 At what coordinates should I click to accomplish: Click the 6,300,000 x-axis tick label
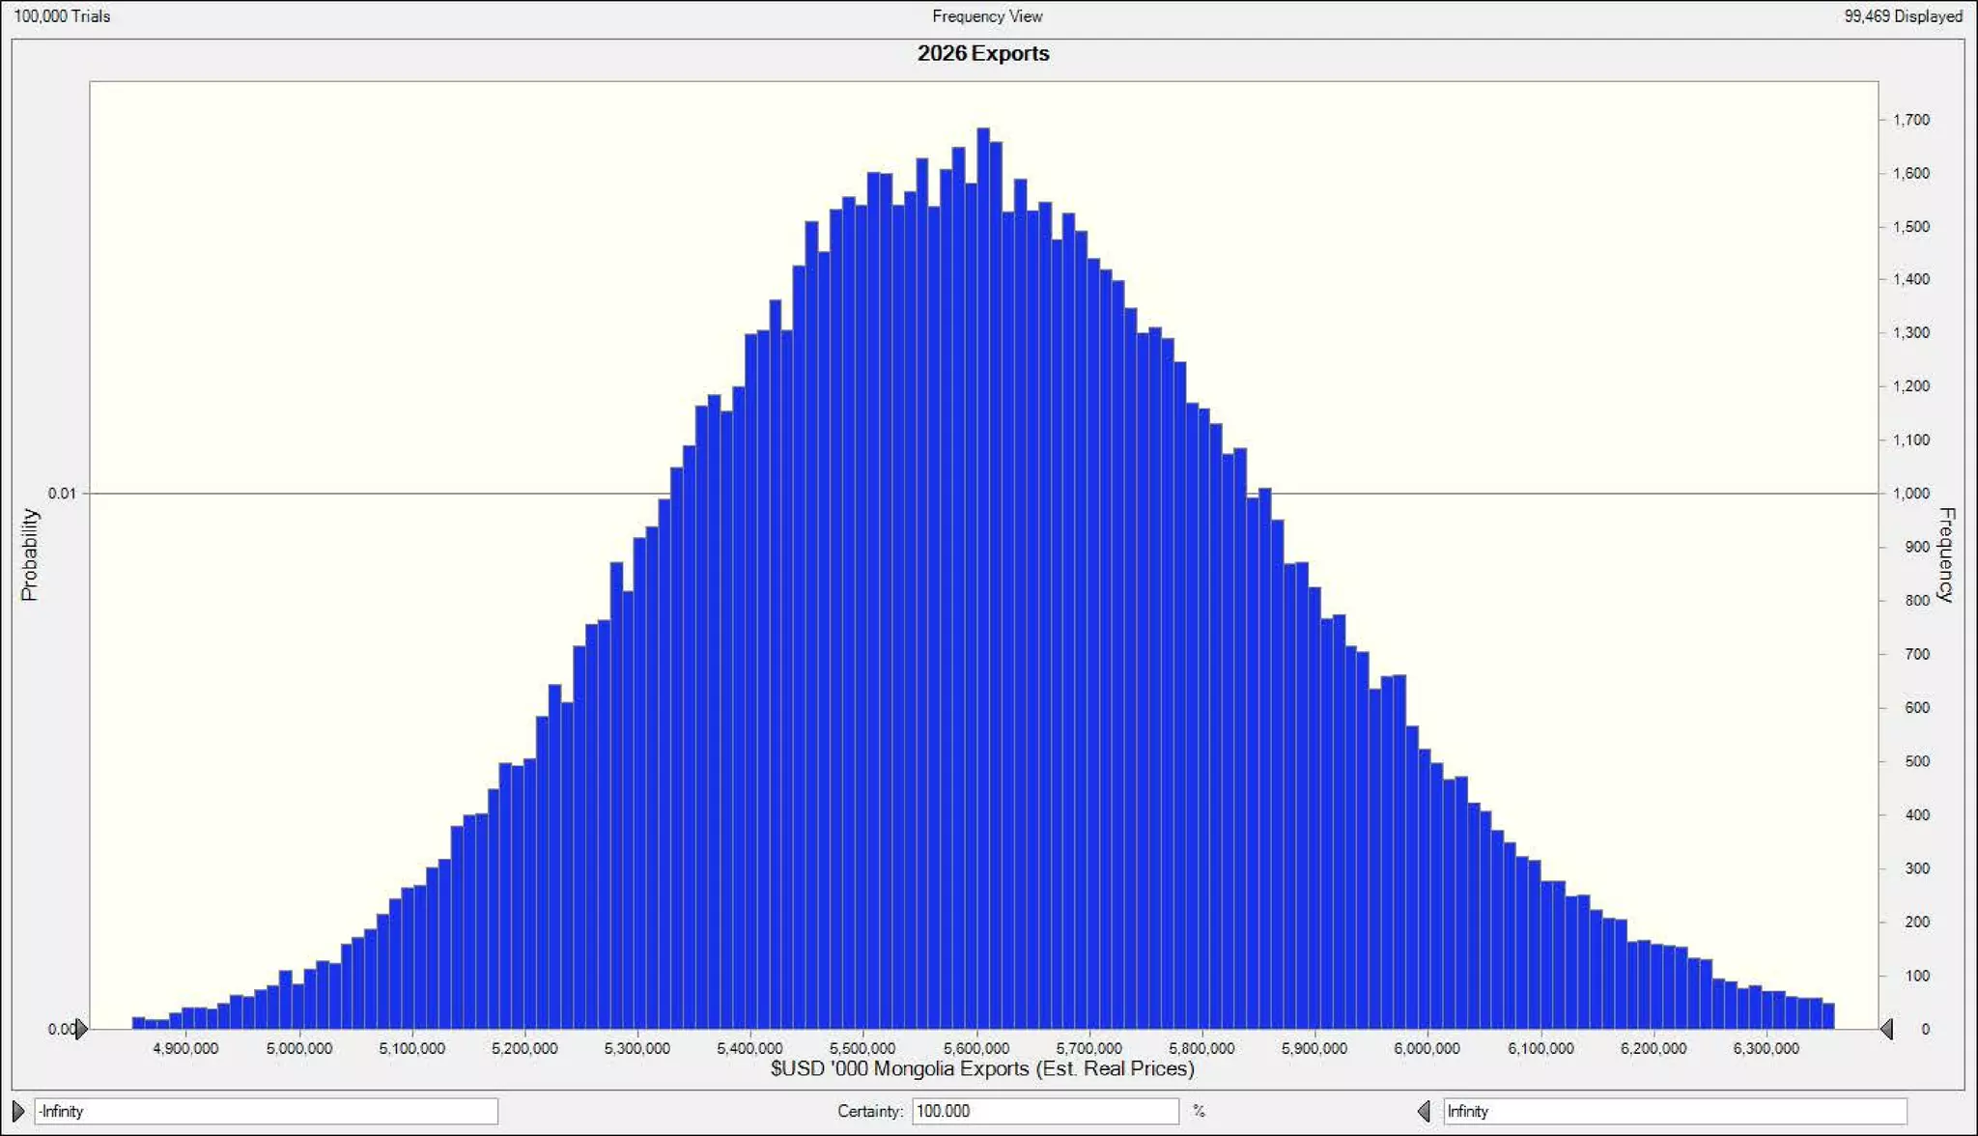pos(1766,1048)
